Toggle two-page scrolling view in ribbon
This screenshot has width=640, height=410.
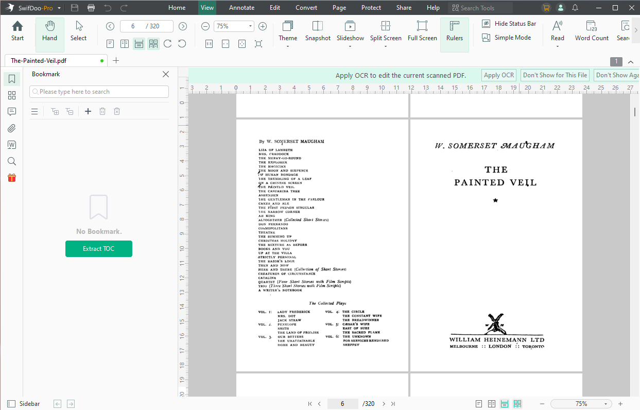[x=153, y=44]
